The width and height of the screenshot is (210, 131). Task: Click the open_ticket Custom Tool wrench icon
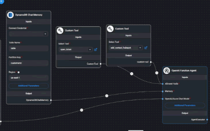coord(60,30)
